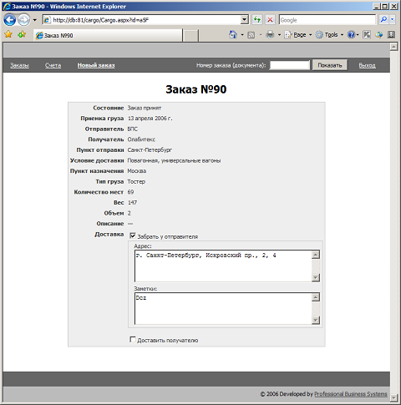Click the sender value БПС
Viewport: 401px width, 405px height.
pos(133,129)
